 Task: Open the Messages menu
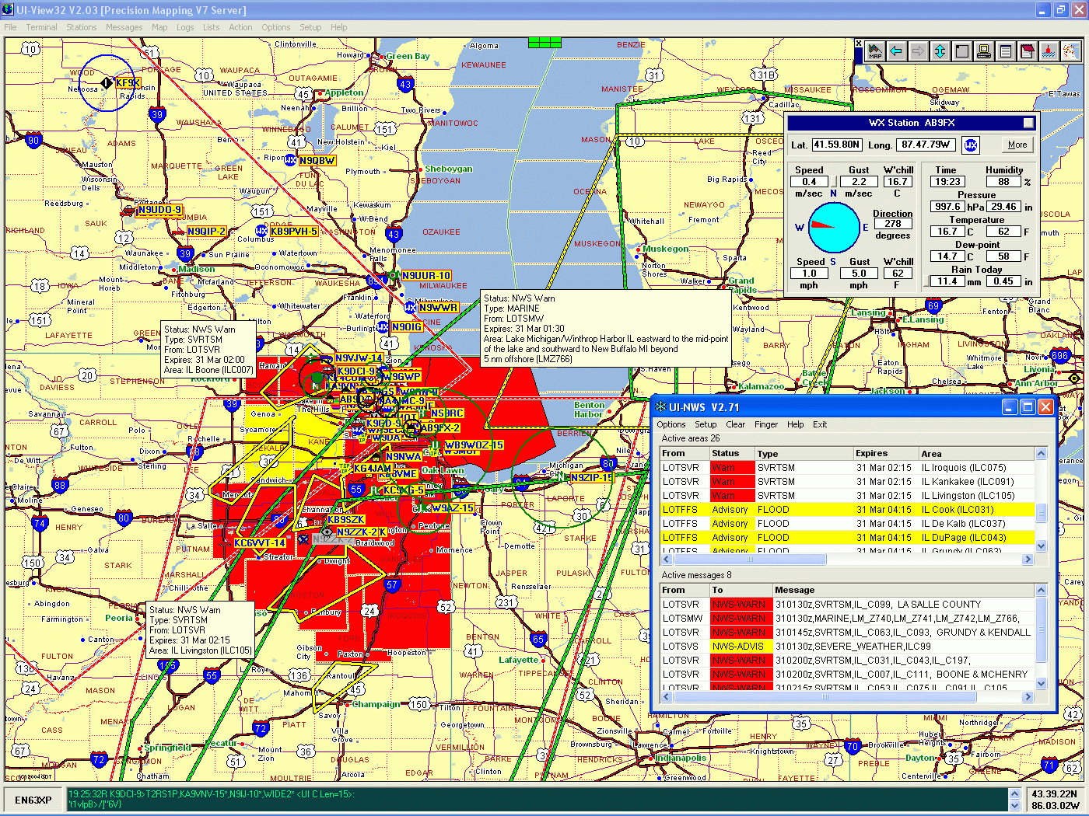pyautogui.click(x=124, y=27)
